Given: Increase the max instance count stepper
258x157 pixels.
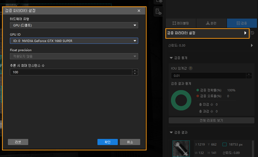Looking at the screenshot, I should coord(135,70).
